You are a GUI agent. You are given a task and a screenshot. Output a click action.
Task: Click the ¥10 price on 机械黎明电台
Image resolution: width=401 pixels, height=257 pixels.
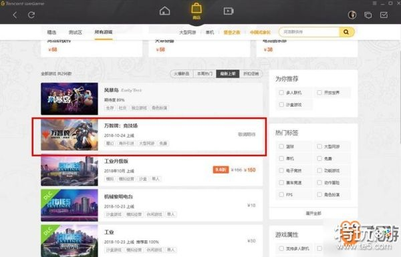pos(251,205)
